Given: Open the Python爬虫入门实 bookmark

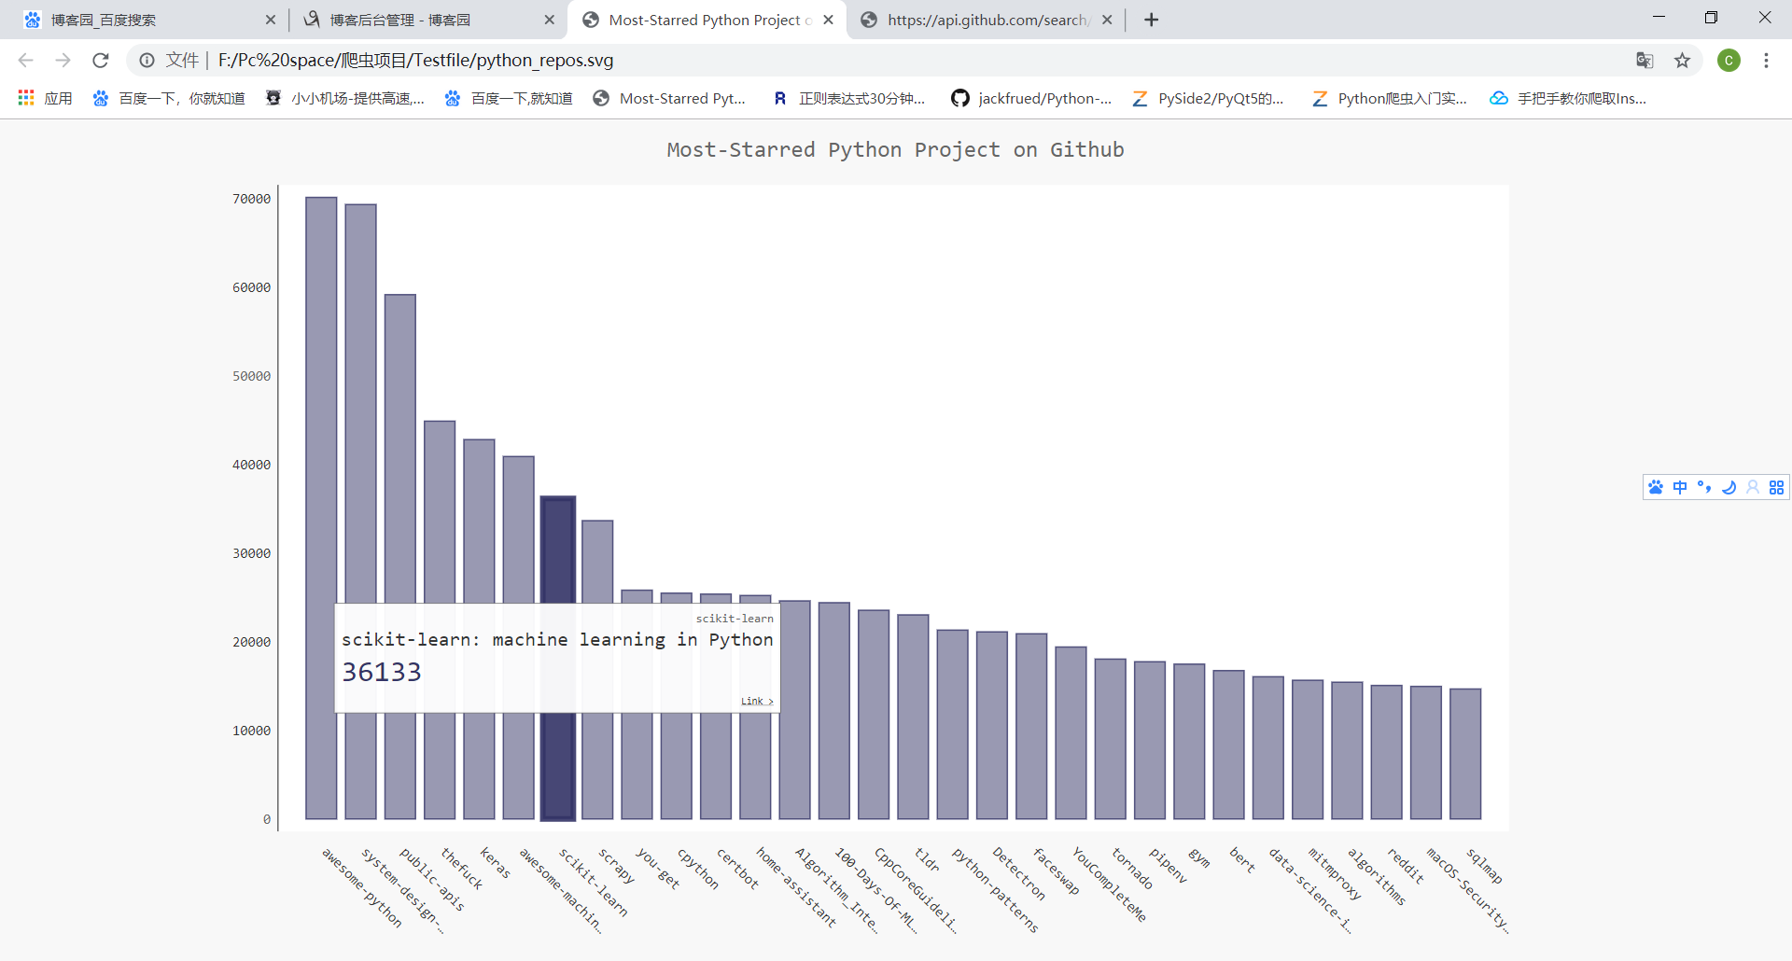Looking at the screenshot, I should (x=1389, y=98).
